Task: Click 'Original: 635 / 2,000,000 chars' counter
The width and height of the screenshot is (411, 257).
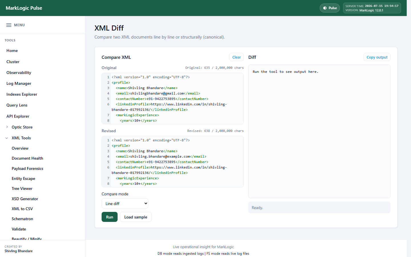Action: click(214, 68)
